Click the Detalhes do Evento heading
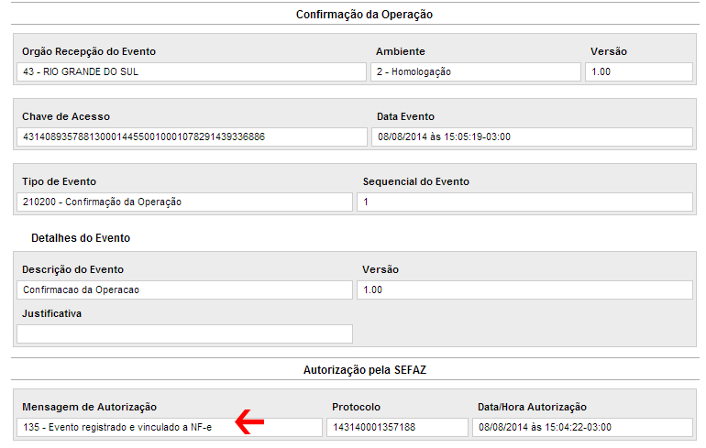706x448 pixels. click(81, 238)
